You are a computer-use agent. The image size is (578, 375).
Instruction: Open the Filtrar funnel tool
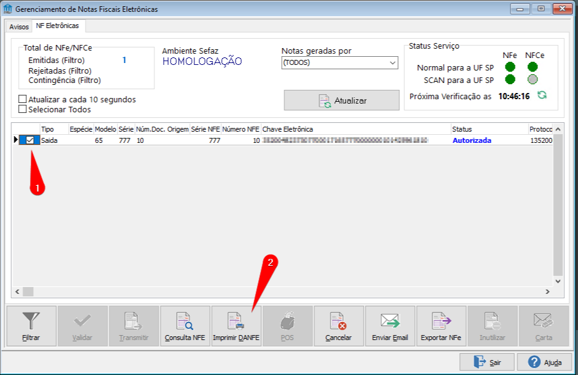(31, 326)
